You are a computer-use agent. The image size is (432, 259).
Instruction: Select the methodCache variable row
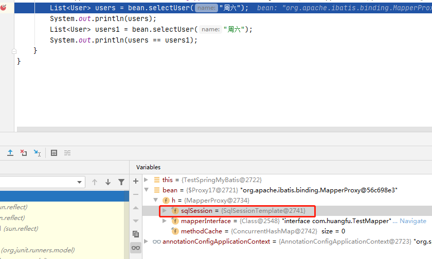tap(287, 231)
